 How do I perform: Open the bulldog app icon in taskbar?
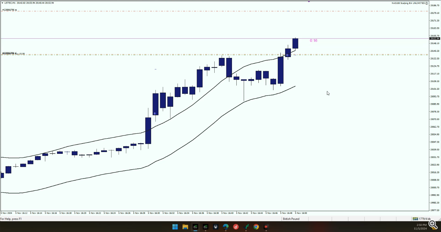tap(216, 227)
